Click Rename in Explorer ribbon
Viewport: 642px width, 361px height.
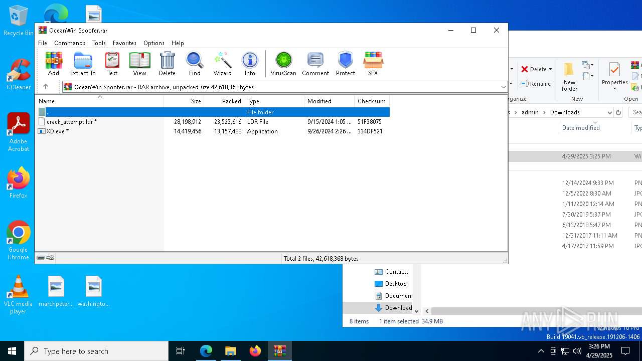(x=536, y=84)
